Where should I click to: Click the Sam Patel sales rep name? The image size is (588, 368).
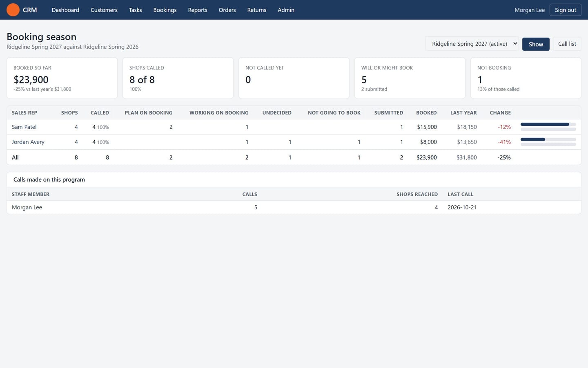24,127
